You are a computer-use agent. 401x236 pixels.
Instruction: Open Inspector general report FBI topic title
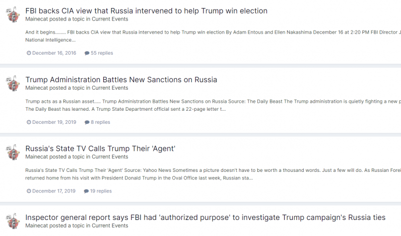[206, 217]
